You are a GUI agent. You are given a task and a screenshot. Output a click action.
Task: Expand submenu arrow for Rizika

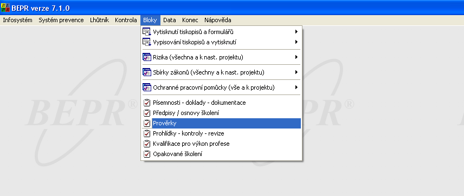[296, 57]
